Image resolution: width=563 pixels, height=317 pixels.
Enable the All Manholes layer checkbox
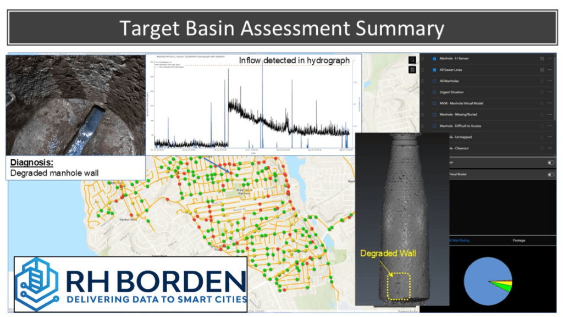(434, 81)
